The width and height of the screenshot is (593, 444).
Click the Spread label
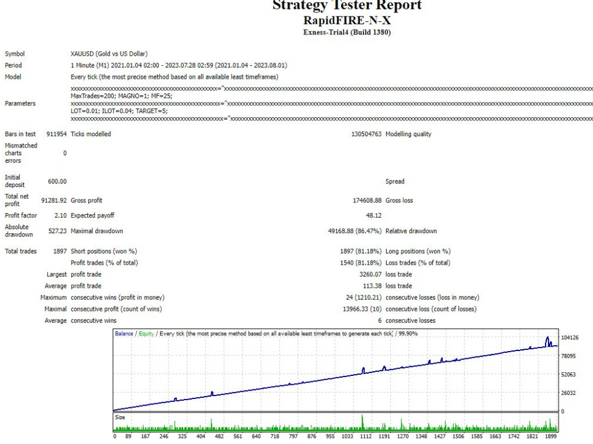coord(395,182)
